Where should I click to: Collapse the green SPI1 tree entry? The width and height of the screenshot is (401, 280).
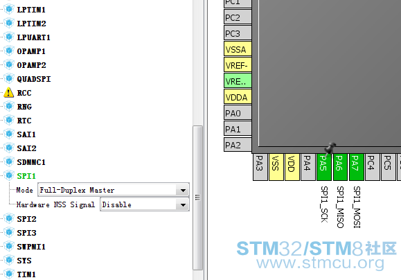click(x=26, y=176)
